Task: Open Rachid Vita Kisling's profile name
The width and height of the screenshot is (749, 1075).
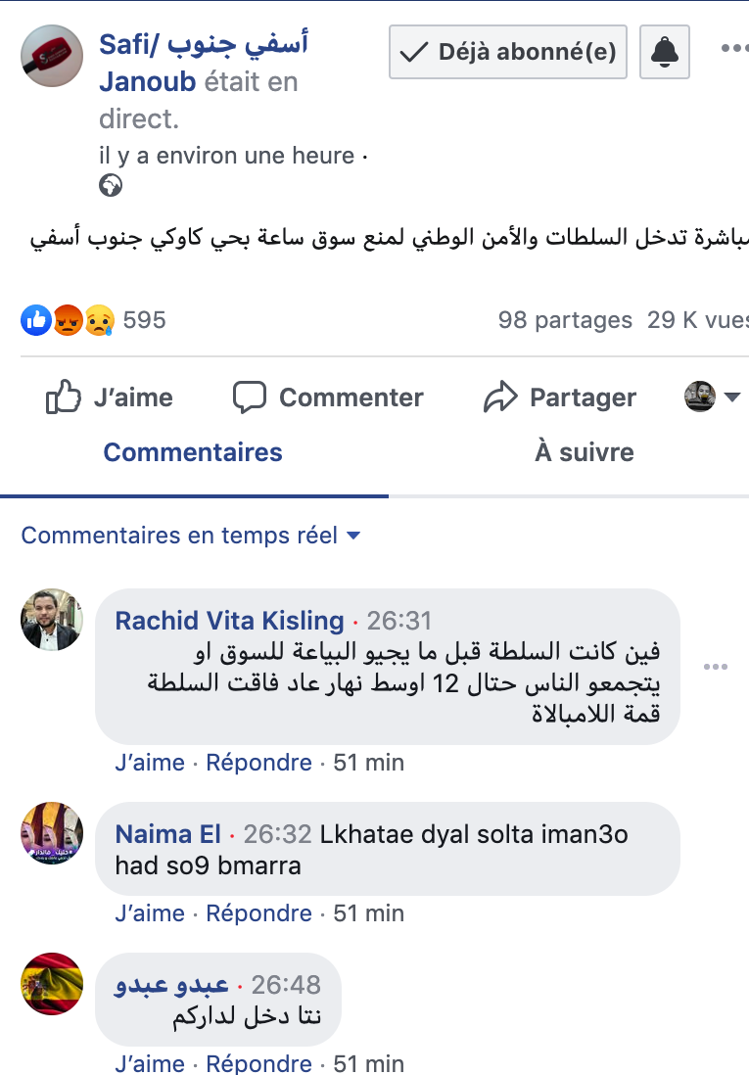Action: pyautogui.click(x=229, y=621)
